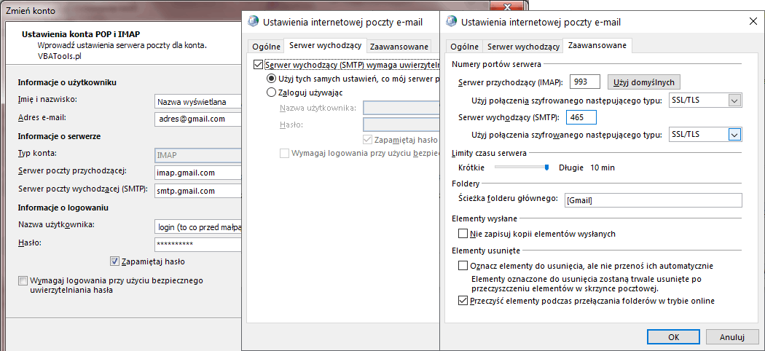Select Zaawansowane tab in front dialog
765x351 pixels.
(x=597, y=45)
